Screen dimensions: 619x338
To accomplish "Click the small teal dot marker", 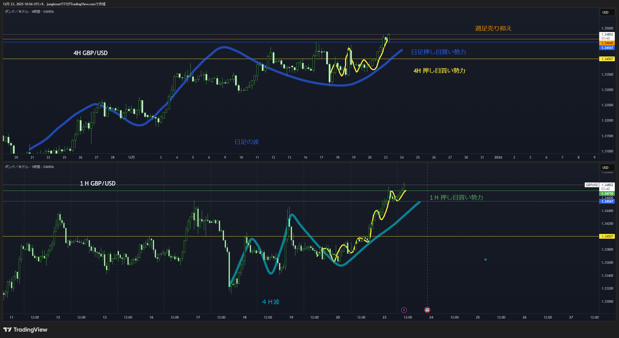I will coord(486,260).
